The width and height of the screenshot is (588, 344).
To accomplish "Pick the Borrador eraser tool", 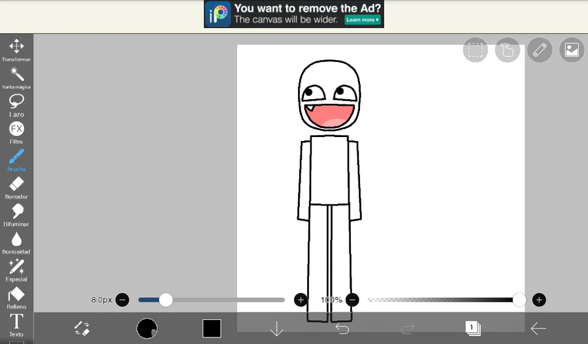I will click(16, 188).
